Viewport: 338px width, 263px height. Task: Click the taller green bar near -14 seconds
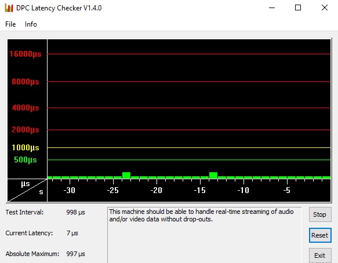[213, 175]
